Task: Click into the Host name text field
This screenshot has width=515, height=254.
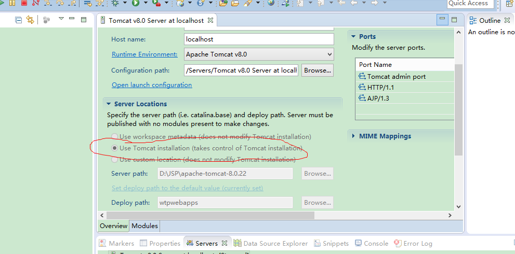Action: [259, 39]
